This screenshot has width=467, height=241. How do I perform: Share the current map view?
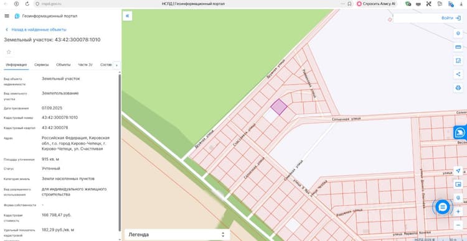pos(458,74)
